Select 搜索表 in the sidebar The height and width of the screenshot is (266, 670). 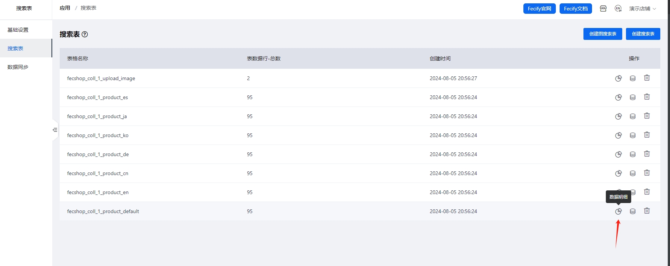click(x=26, y=48)
